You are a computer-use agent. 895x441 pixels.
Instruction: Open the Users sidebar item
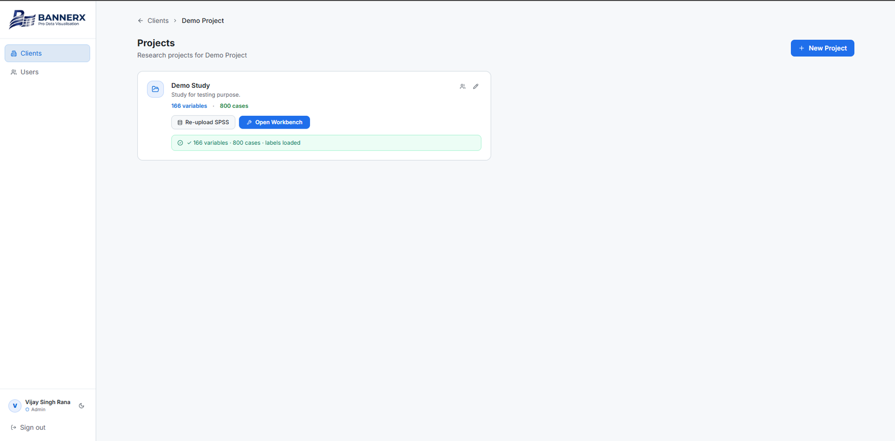pos(47,72)
